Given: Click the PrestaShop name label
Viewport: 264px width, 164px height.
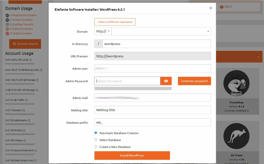Looking at the screenshot, I should coord(236,102).
